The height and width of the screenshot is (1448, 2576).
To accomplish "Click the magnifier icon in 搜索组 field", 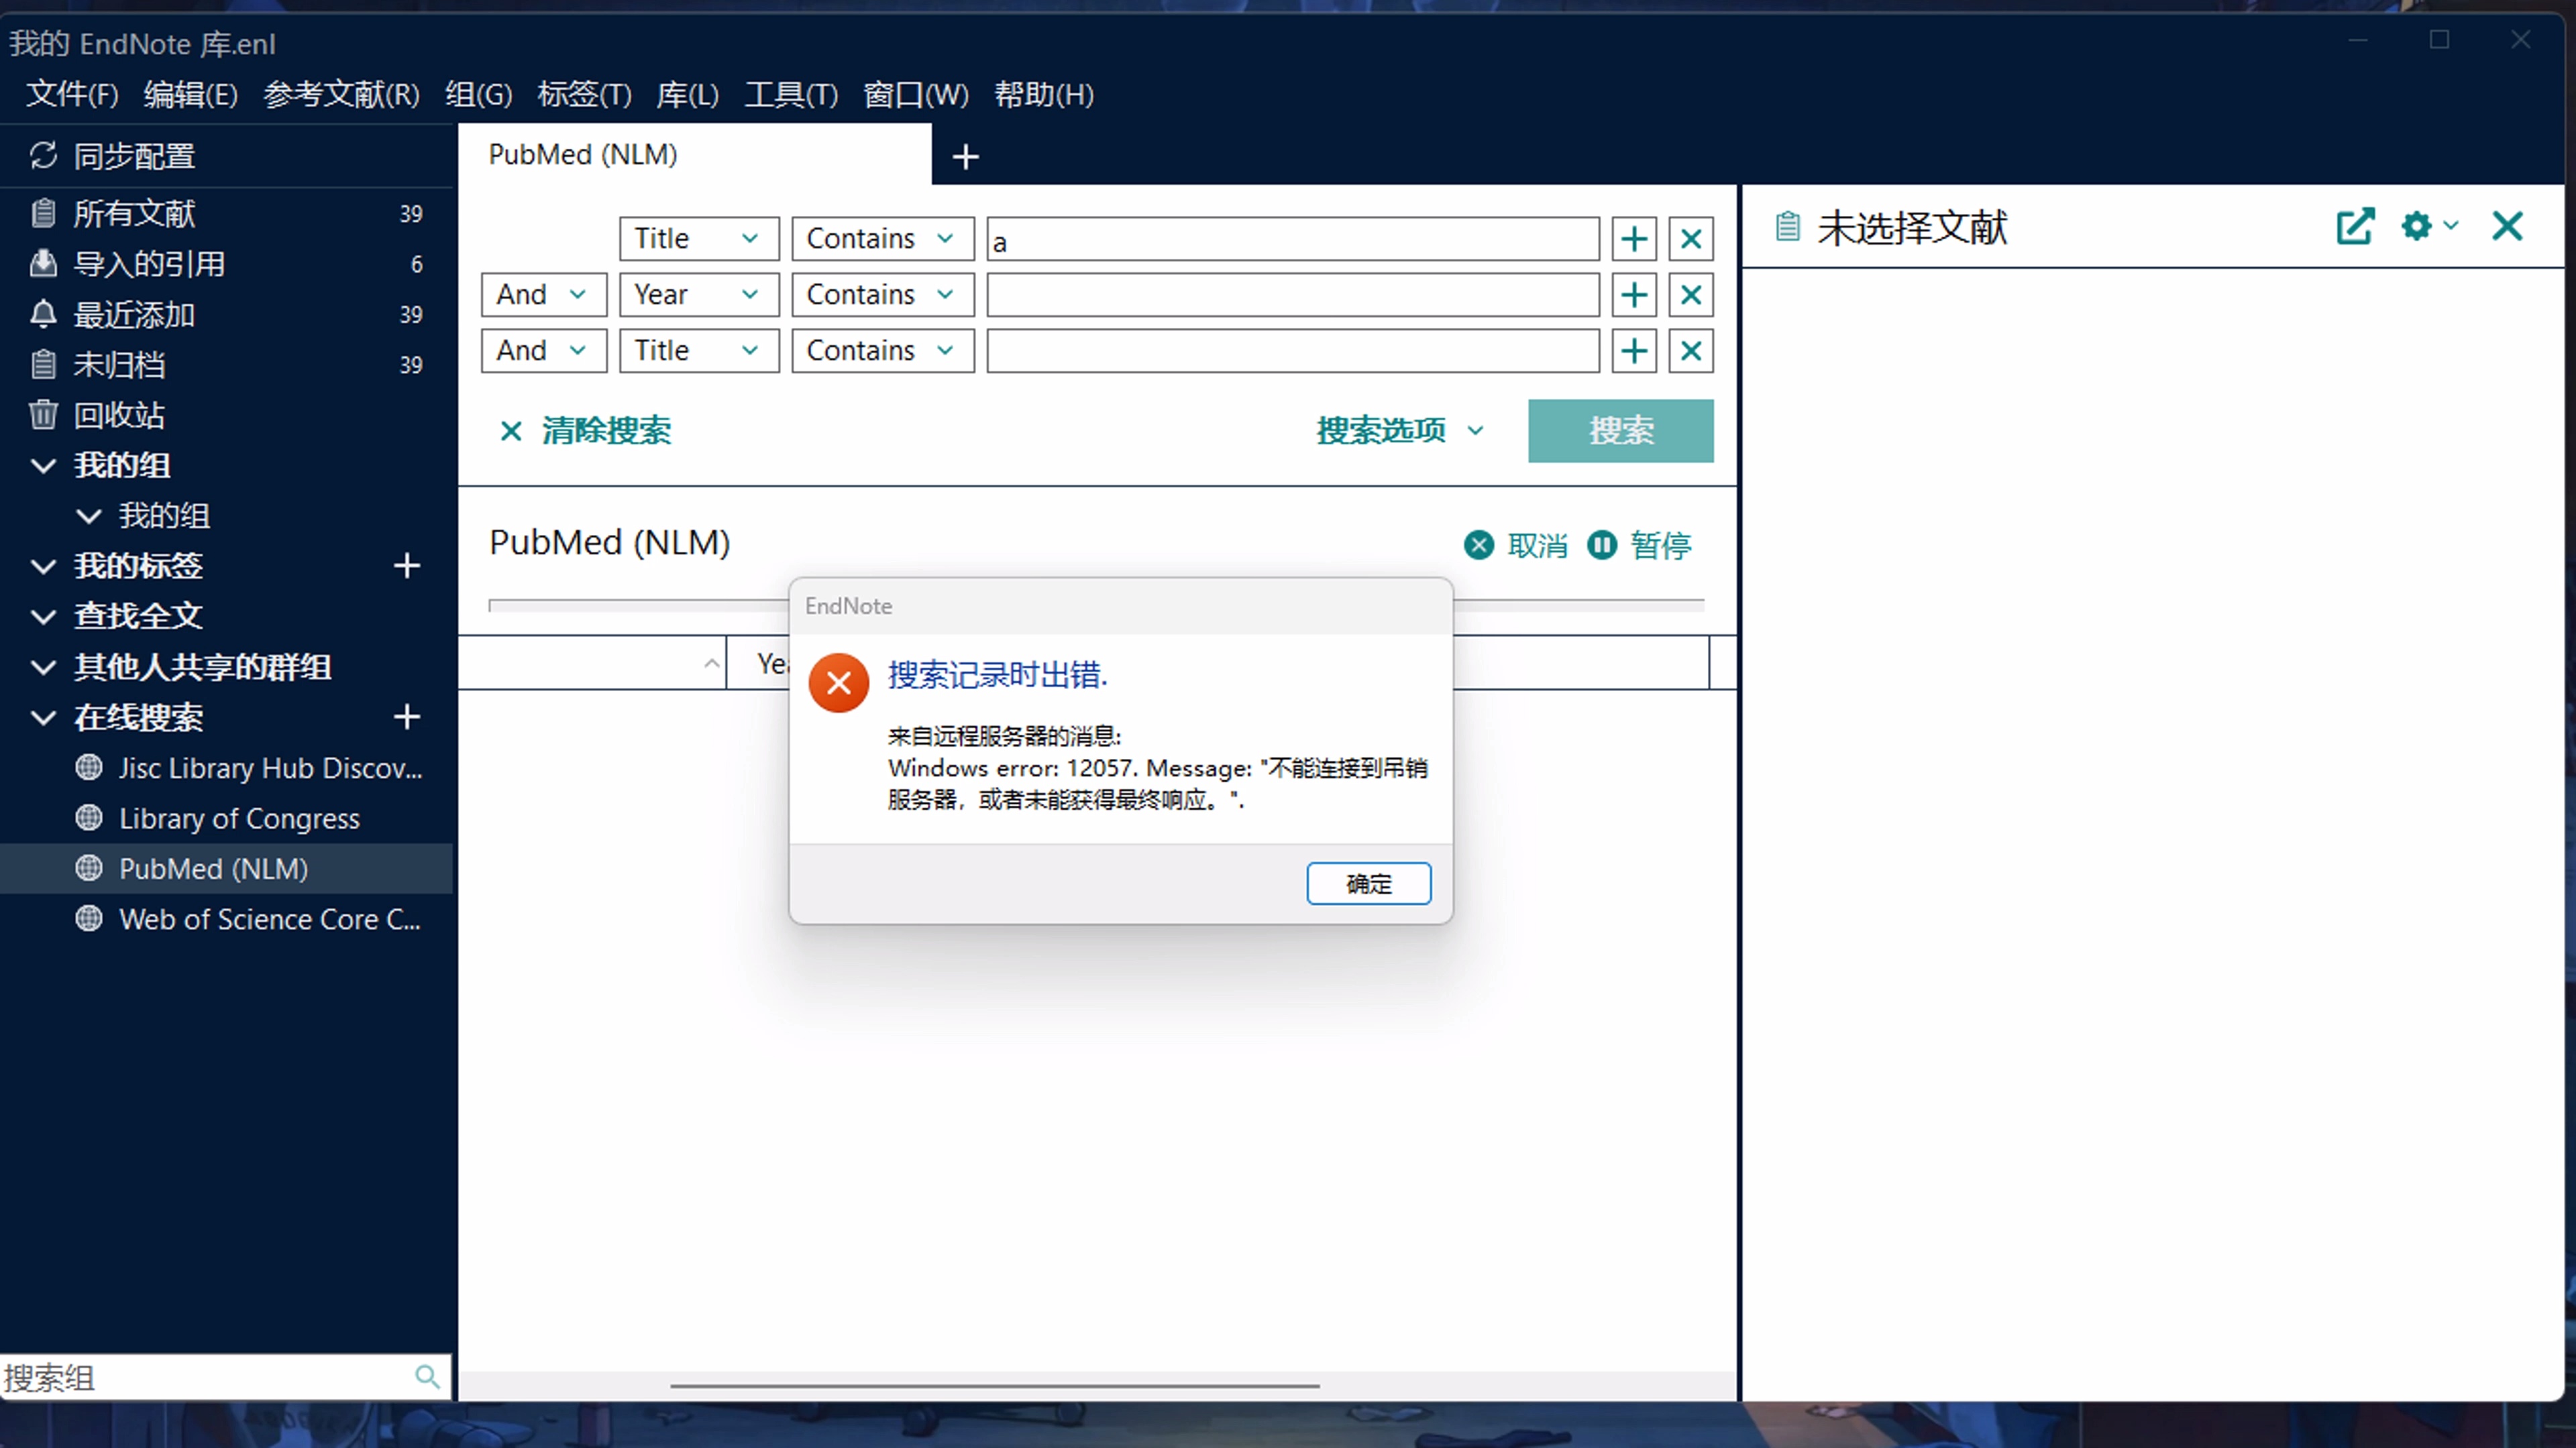I will 428,1376.
